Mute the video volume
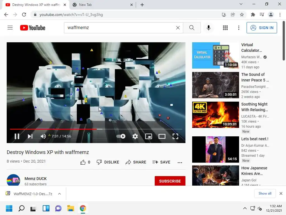Image resolution: width=286 pixels, height=215 pixels. (x=43, y=136)
